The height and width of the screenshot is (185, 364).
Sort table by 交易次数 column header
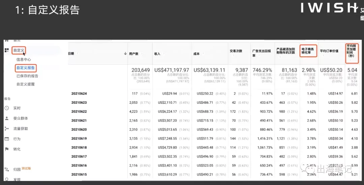(236, 51)
